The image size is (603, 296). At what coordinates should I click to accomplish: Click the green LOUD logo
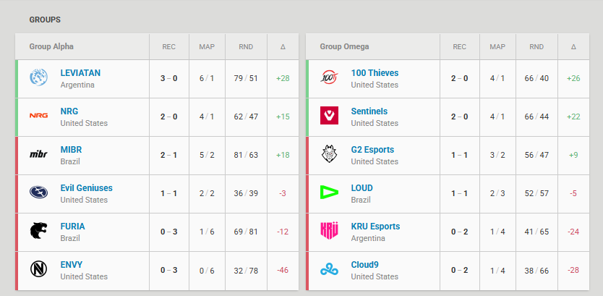click(329, 192)
